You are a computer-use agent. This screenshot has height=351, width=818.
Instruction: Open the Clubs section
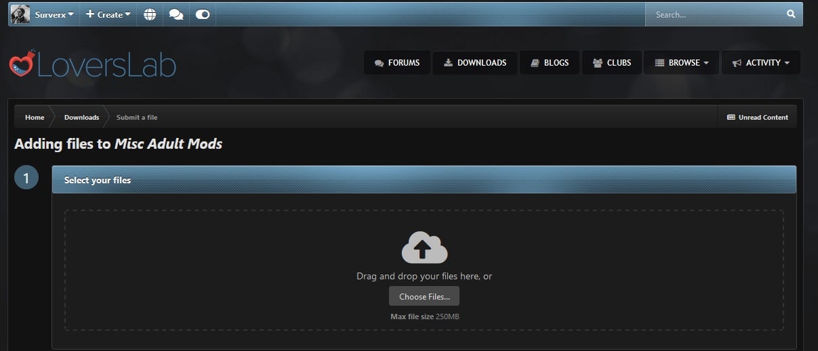612,62
